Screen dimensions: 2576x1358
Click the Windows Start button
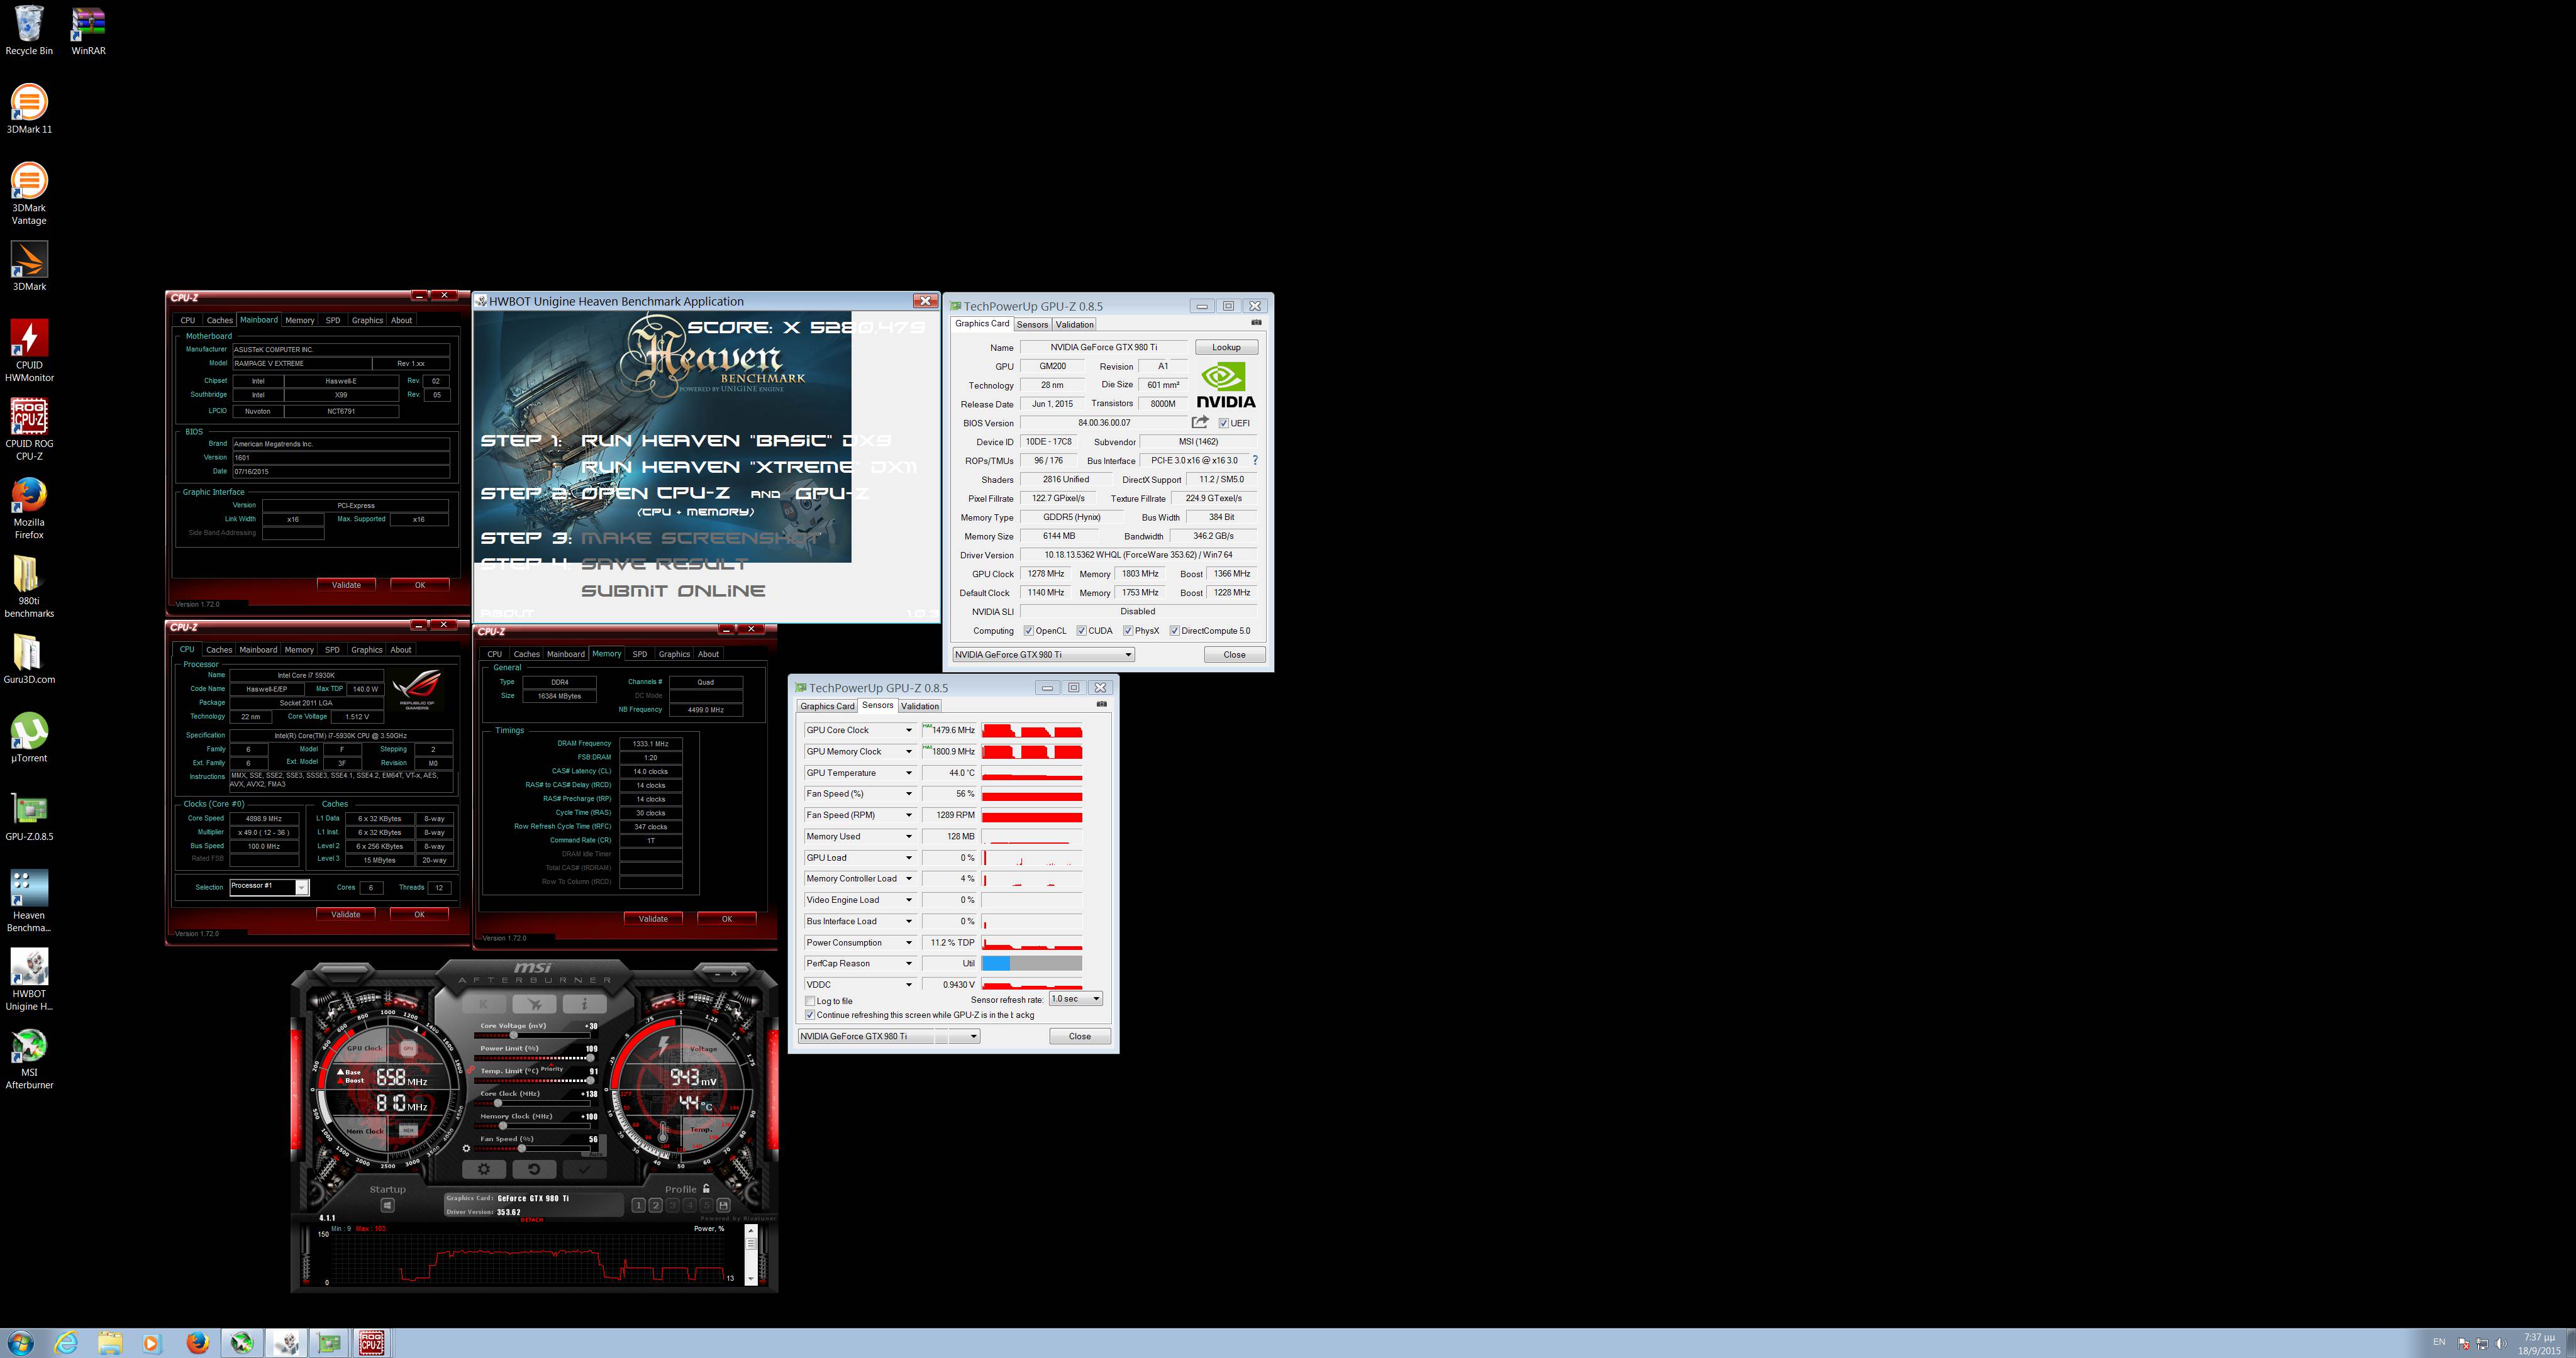click(20, 1343)
